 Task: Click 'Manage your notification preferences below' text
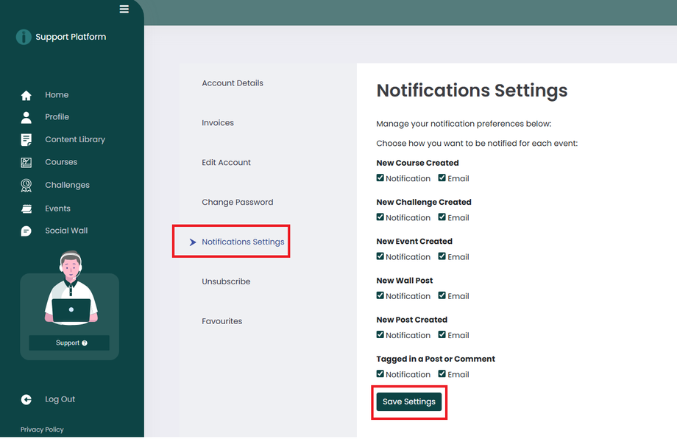click(x=464, y=124)
